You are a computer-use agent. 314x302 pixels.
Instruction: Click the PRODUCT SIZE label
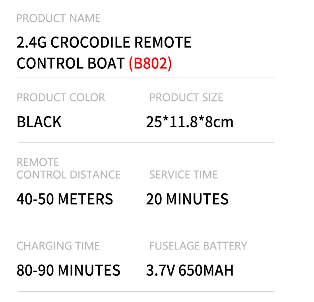pos(186,97)
